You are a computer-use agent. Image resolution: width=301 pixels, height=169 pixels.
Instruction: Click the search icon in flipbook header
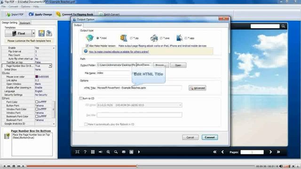[283, 26]
